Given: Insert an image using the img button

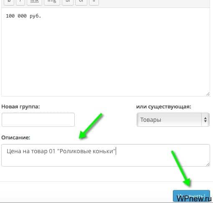Looking at the screenshot, I should (x=52, y=2).
